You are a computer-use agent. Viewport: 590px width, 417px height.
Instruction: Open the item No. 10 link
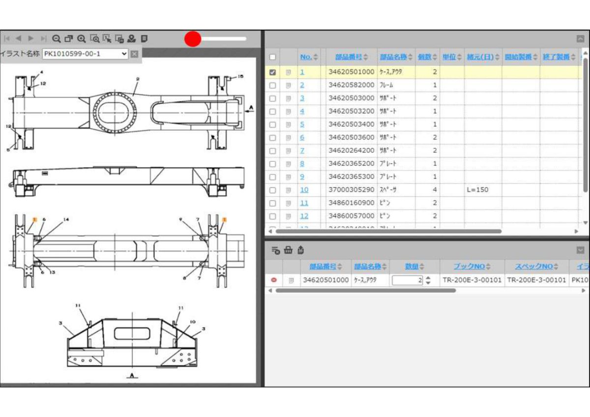coord(304,190)
